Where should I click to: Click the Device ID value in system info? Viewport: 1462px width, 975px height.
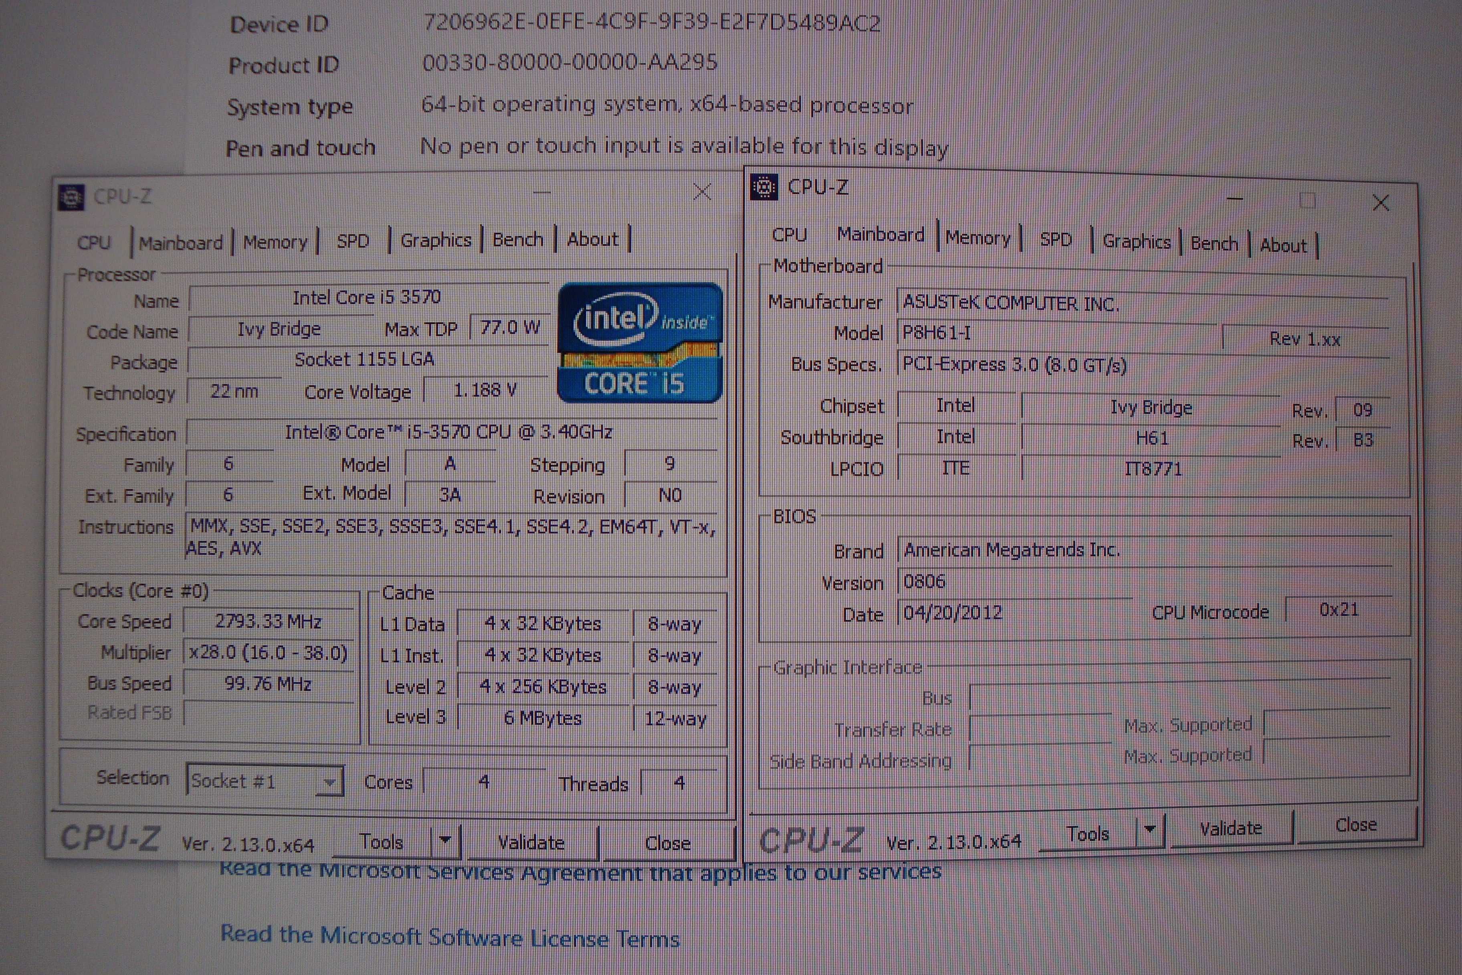(651, 24)
